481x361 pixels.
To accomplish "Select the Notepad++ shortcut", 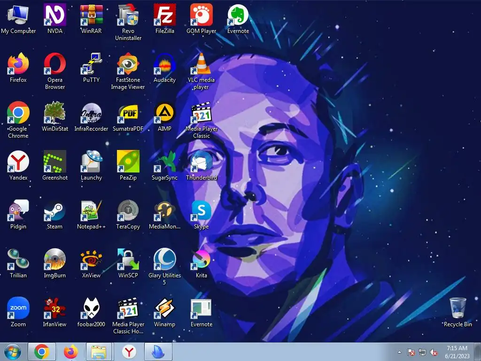I will pos(92,210).
